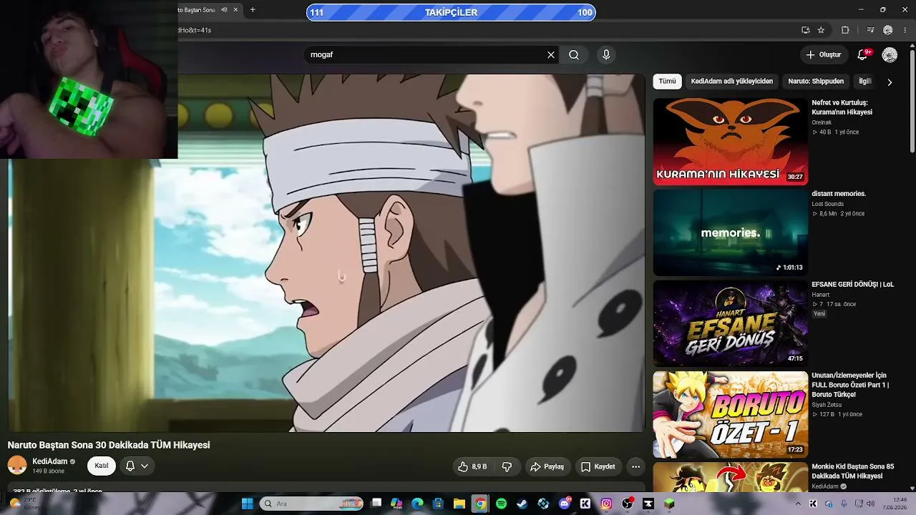Image resolution: width=916 pixels, height=515 pixels.
Task: Bookmark this page with the star icon
Action: coord(821,30)
